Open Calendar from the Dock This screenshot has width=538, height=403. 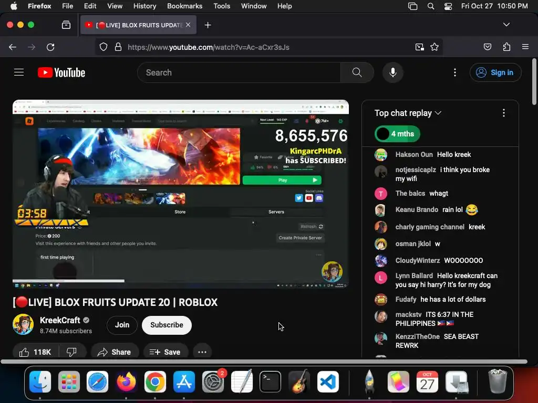point(427,381)
